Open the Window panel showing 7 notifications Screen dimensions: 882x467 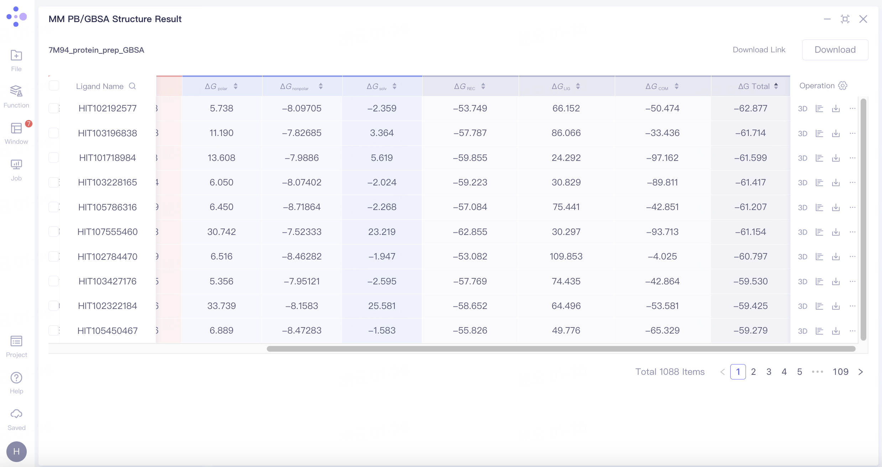[16, 132]
